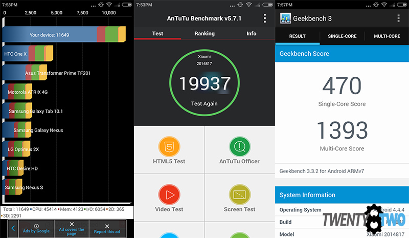Tap battery icon in Geekbench status bar
Image resolution: width=409 pixels, height=238 pixels.
[x=402, y=5]
